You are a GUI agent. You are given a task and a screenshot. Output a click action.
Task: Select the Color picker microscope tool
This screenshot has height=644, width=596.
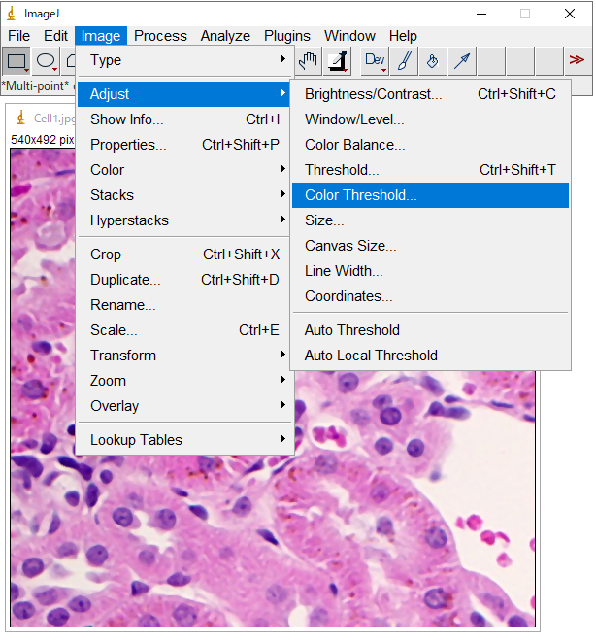pos(338,61)
